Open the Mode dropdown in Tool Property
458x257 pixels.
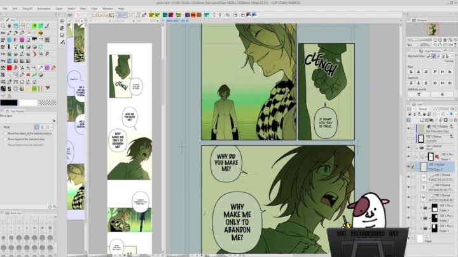pos(52,128)
